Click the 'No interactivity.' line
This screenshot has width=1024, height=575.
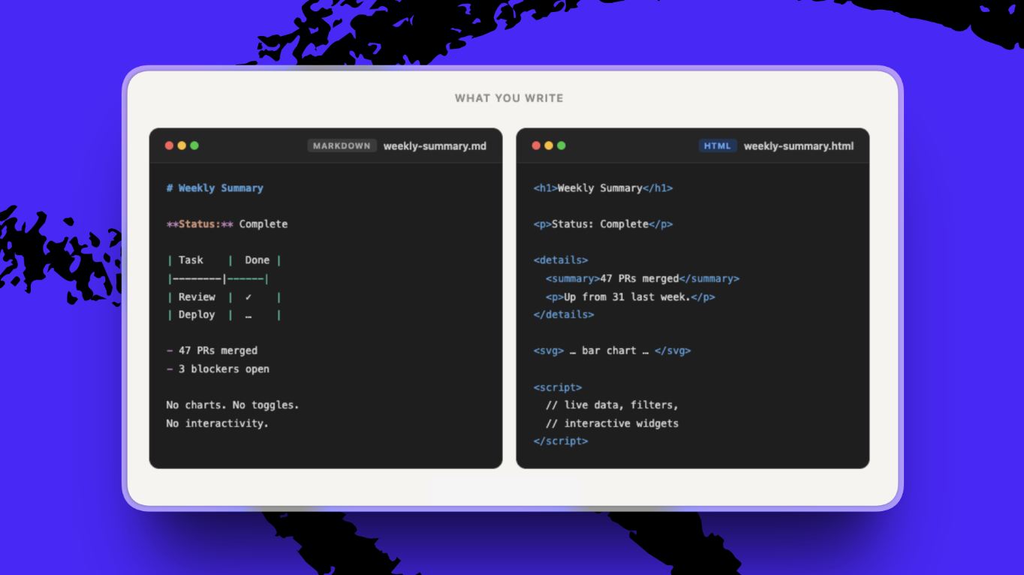(x=218, y=423)
